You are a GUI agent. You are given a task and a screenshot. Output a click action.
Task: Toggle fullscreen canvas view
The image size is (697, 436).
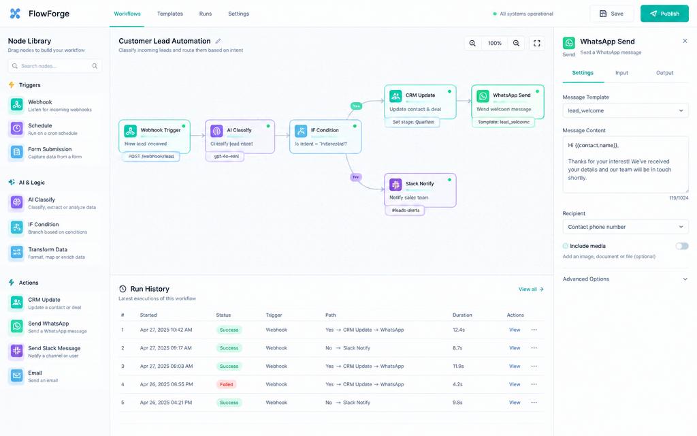pyautogui.click(x=537, y=43)
